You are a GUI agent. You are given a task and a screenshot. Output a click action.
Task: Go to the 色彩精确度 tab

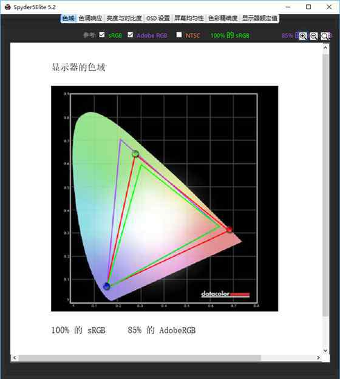(x=223, y=18)
